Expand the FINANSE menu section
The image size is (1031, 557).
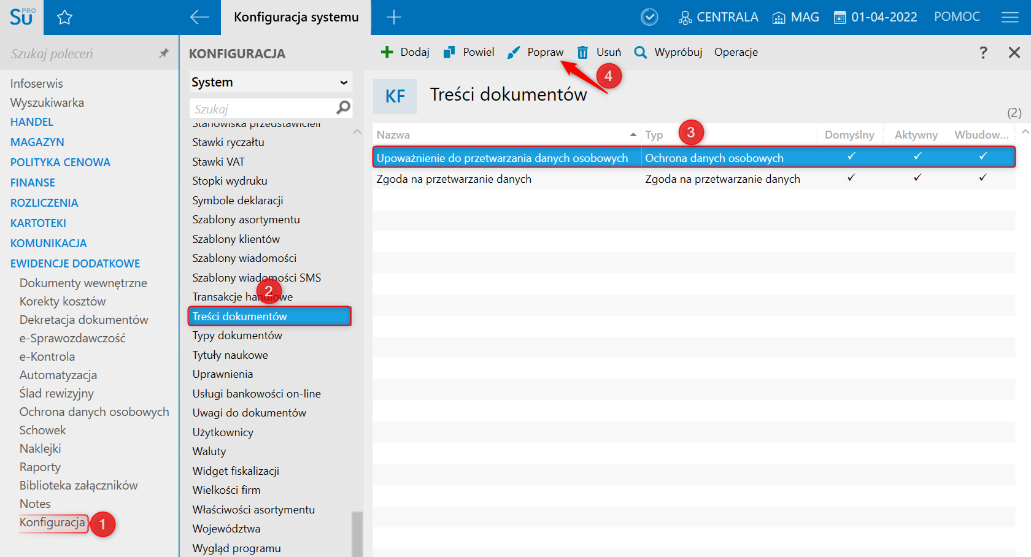coord(33,183)
